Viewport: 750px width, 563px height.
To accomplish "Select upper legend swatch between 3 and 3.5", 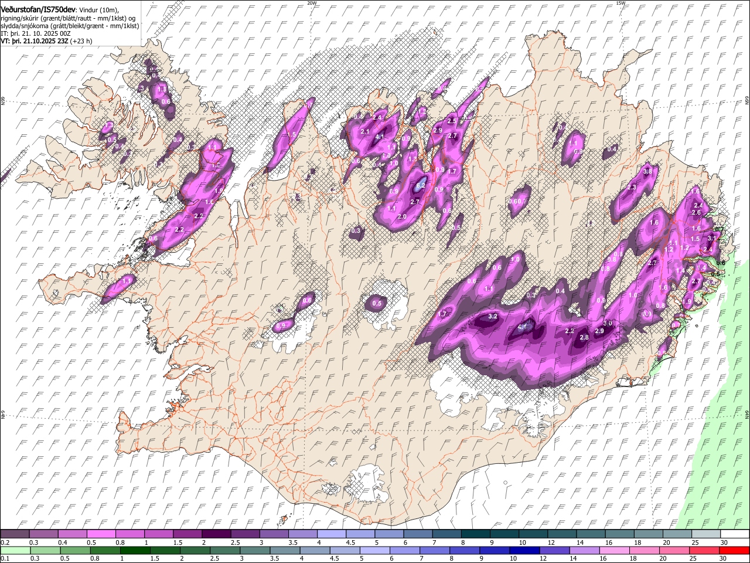I will tap(274, 534).
